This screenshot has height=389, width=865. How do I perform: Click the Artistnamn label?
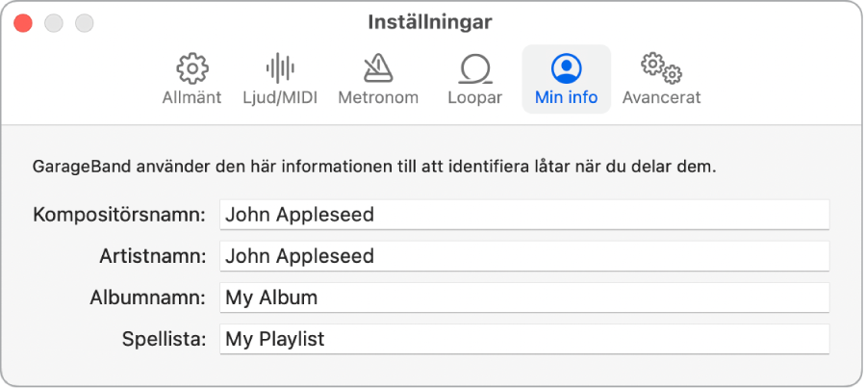(153, 256)
